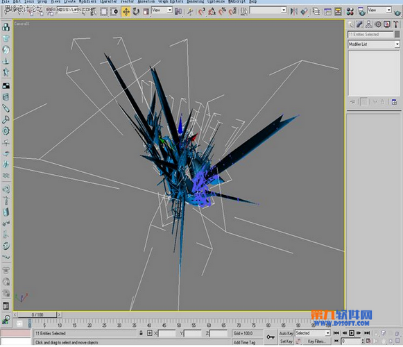The width and height of the screenshot is (403, 347).
Task: Open the Modifiers menu
Action: pyautogui.click(x=87, y=1)
